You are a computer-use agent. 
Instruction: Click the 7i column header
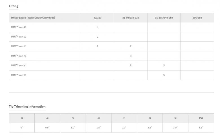(x=124, y=118)
